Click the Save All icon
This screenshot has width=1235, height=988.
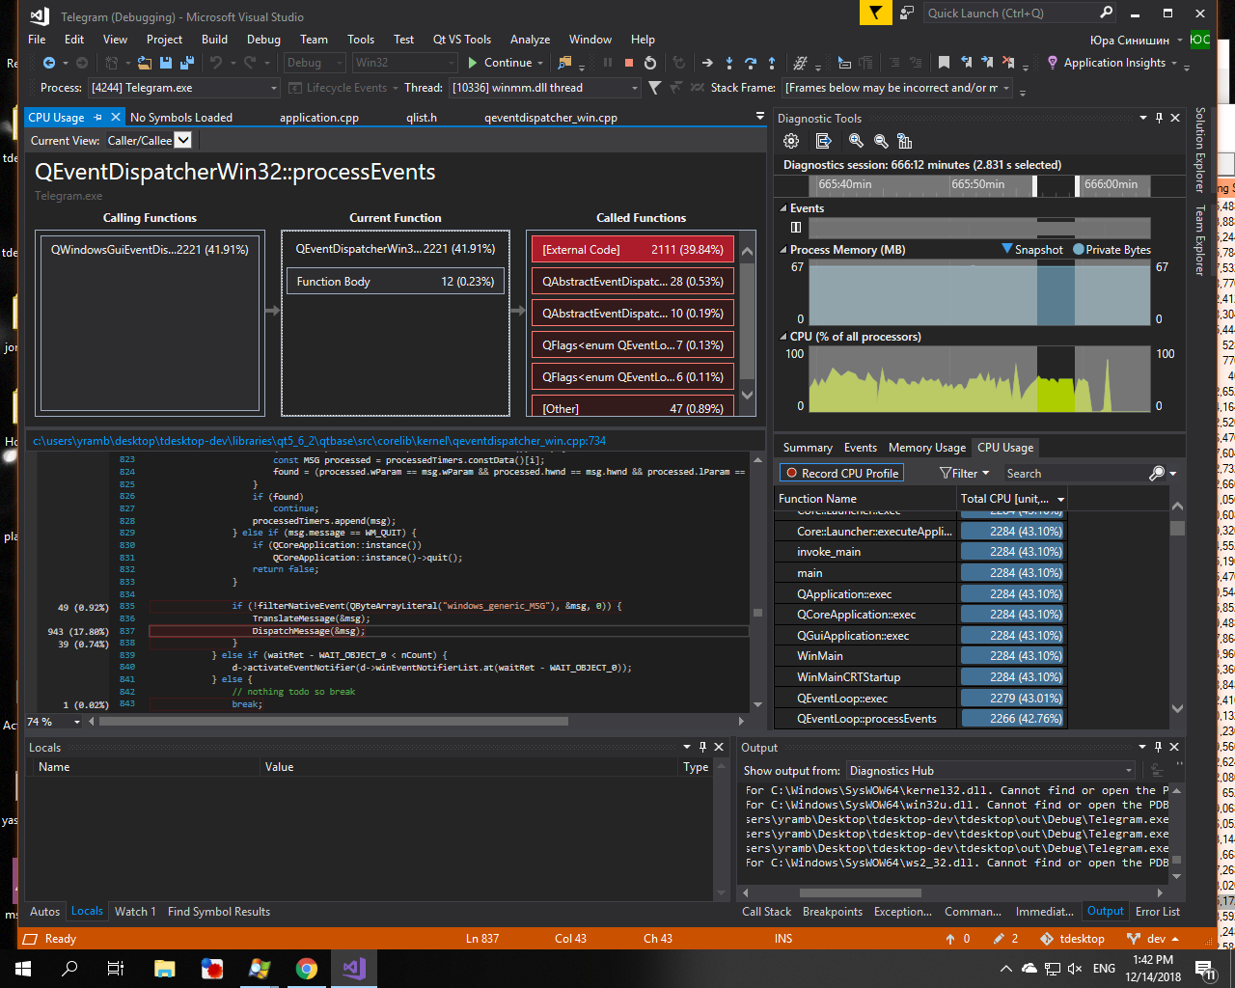187,63
